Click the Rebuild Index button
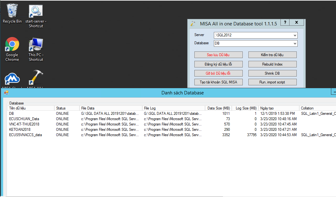Viewport: 336px width, 197px height. coord(272,64)
